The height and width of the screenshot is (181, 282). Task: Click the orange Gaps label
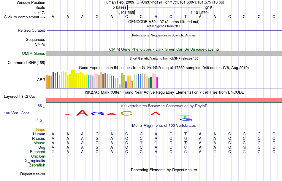click(x=40, y=130)
